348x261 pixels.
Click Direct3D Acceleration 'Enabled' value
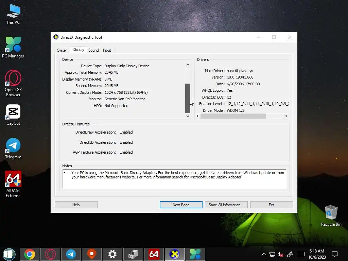tap(126, 142)
